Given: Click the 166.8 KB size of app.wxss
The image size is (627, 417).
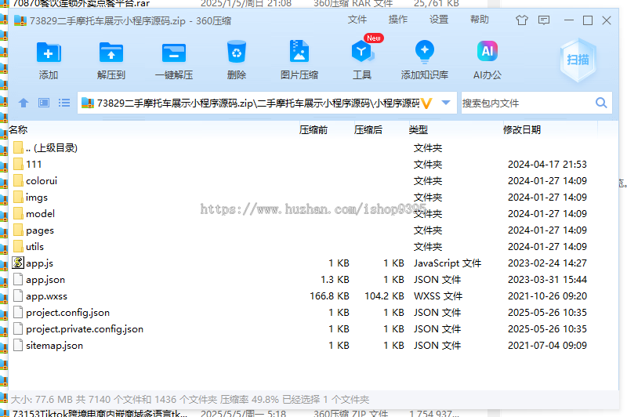Looking at the screenshot, I should click(329, 296).
